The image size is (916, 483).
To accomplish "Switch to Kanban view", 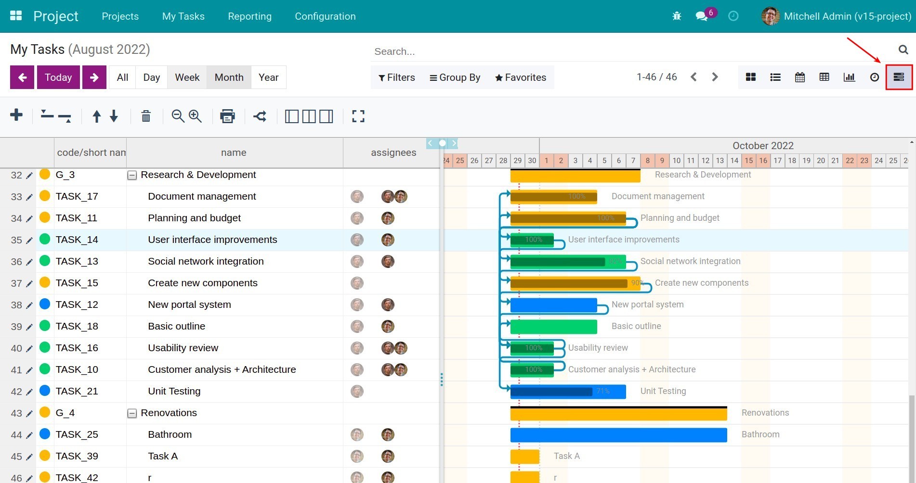I will coord(750,77).
